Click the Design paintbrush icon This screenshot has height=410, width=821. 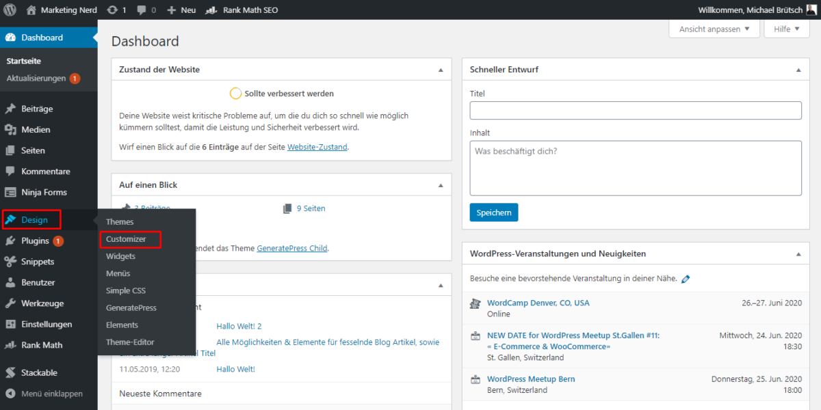10,219
